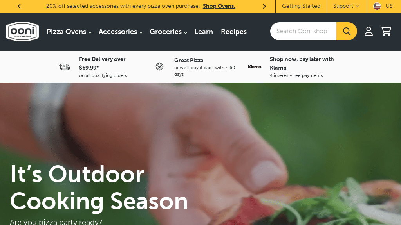The height and width of the screenshot is (225, 401).
Task: Open the user account icon
Action: [x=368, y=31]
